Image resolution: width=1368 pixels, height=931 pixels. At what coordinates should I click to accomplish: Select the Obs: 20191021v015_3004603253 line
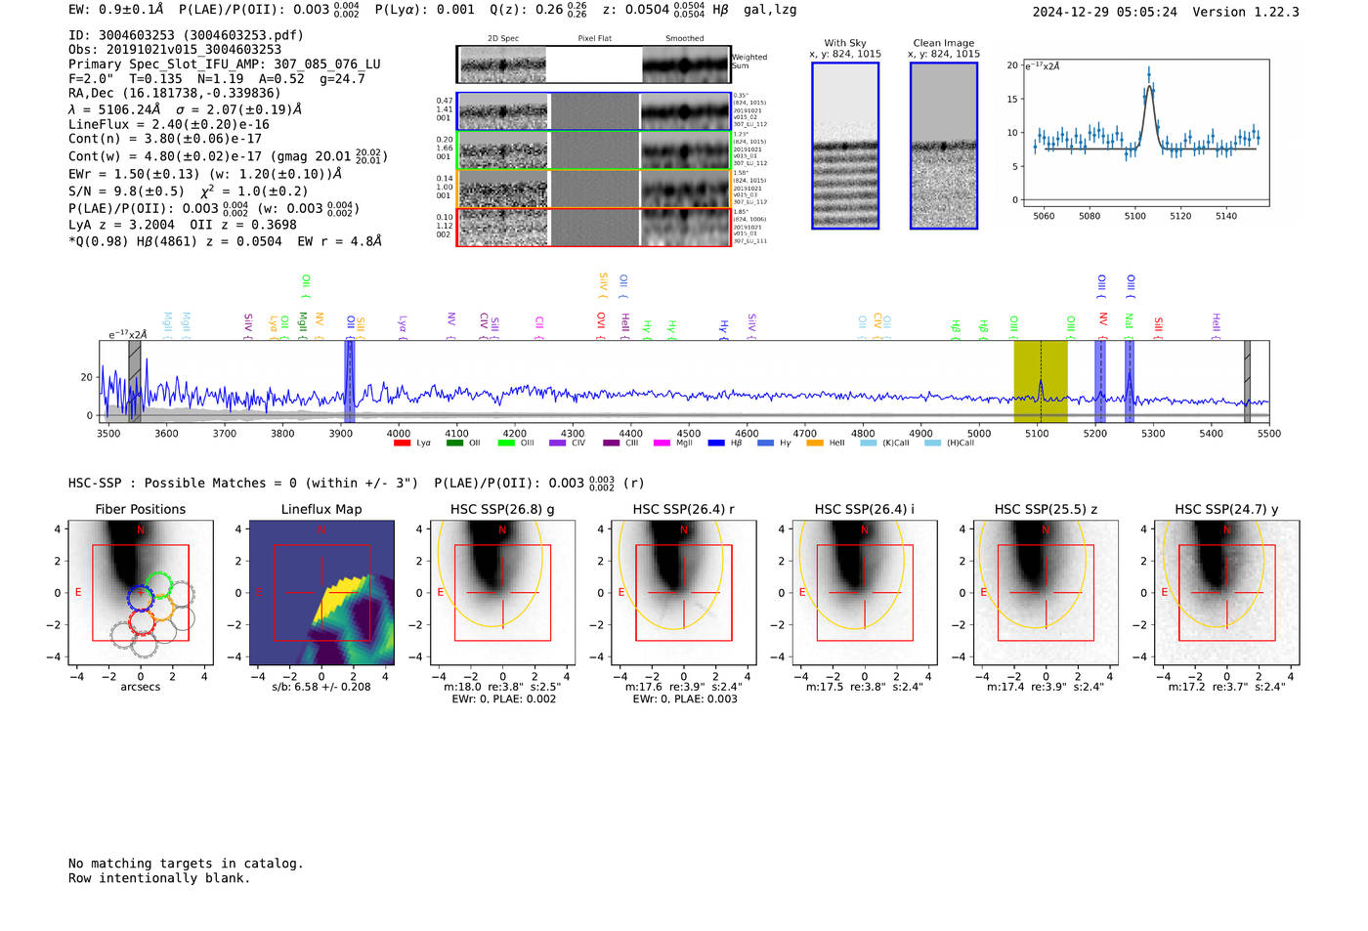coord(175,50)
